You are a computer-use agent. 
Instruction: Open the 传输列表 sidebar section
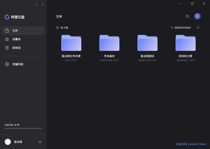(23, 64)
